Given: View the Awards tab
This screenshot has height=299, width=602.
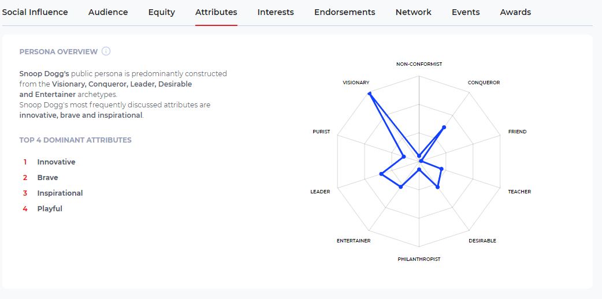Looking at the screenshot, I should [x=515, y=12].
